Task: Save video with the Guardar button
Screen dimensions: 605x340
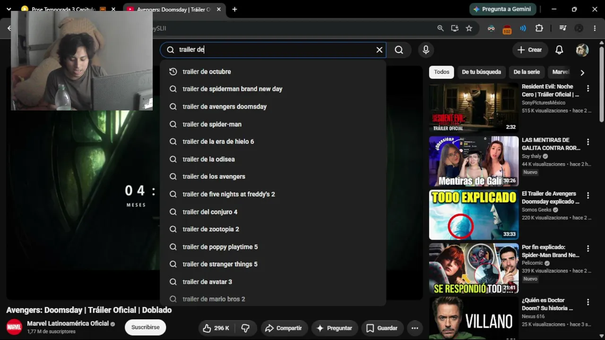Action: click(x=381, y=328)
